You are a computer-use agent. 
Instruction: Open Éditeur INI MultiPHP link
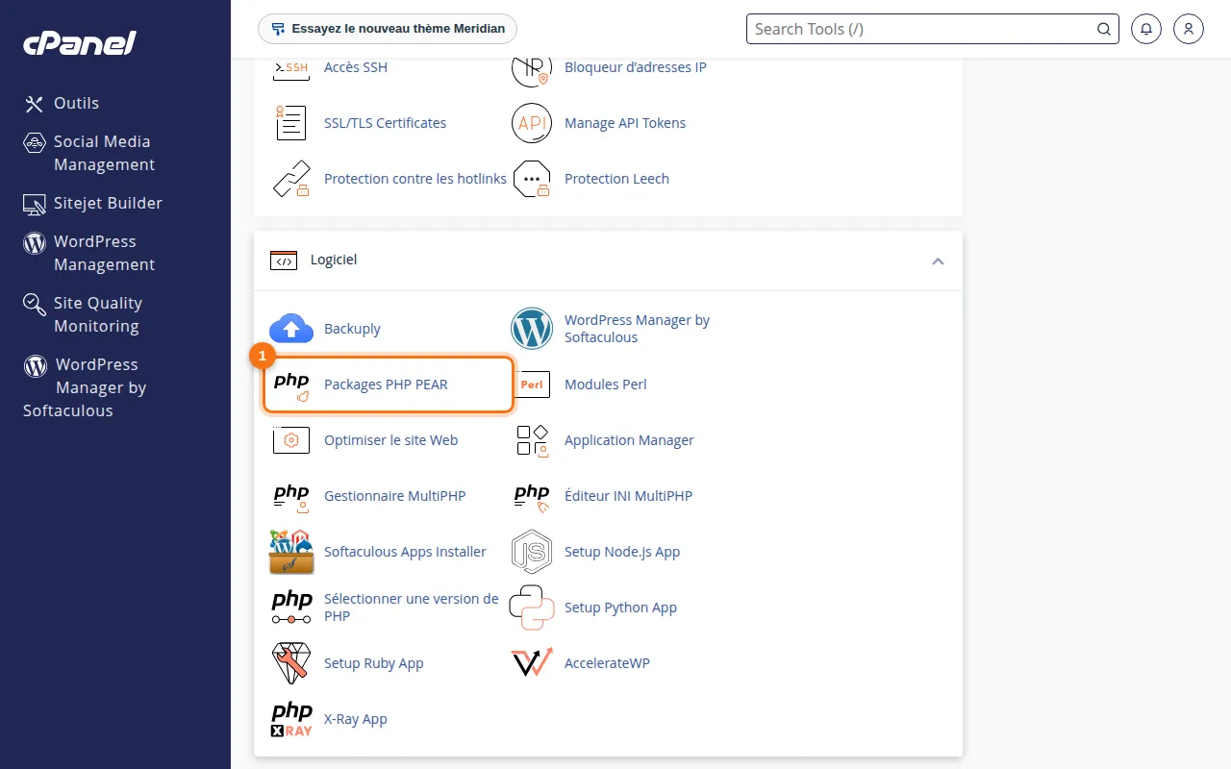tap(628, 496)
